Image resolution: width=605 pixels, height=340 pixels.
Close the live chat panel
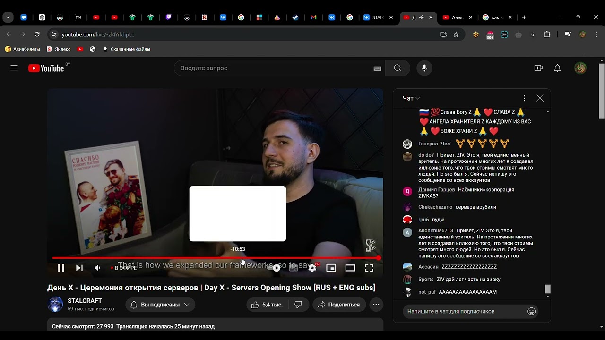(540, 98)
